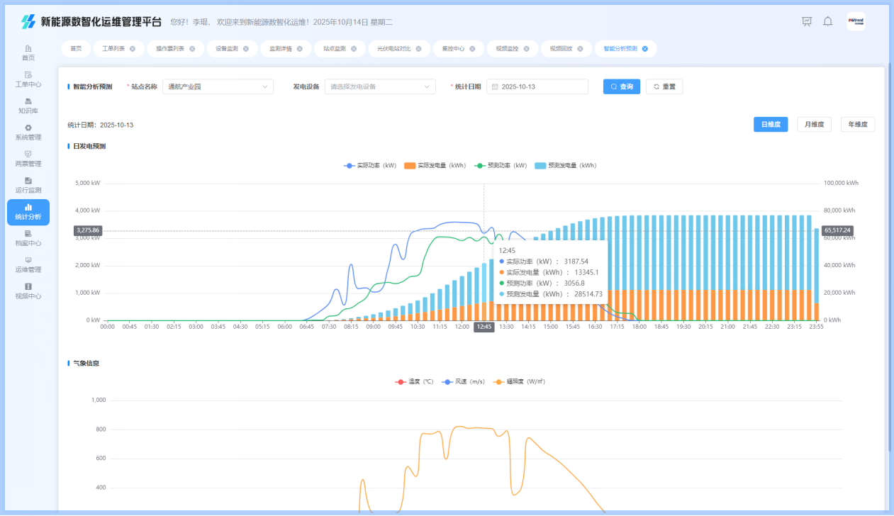Open 知识库 sidebar item
Image resolution: width=894 pixels, height=516 pixels.
click(28, 106)
